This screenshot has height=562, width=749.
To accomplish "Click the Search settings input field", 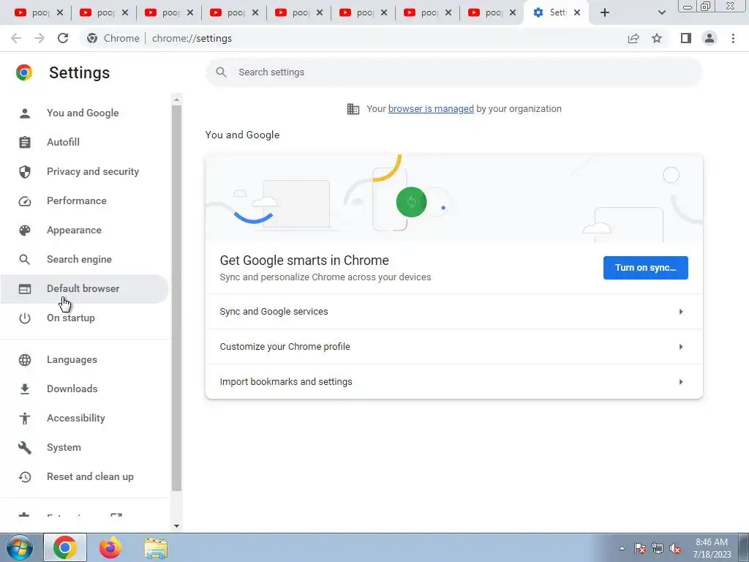I will click(453, 72).
